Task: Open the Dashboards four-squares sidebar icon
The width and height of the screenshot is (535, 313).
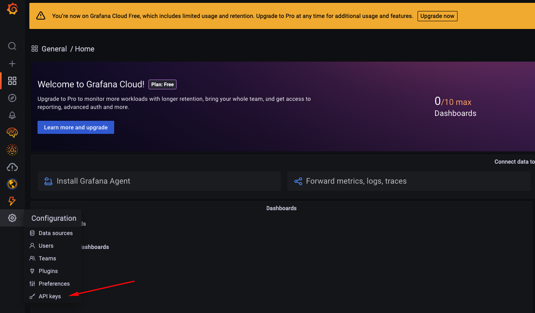Action: (x=12, y=81)
